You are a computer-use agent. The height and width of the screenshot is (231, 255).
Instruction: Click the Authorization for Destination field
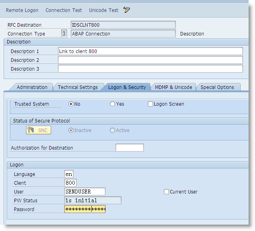tap(129, 148)
